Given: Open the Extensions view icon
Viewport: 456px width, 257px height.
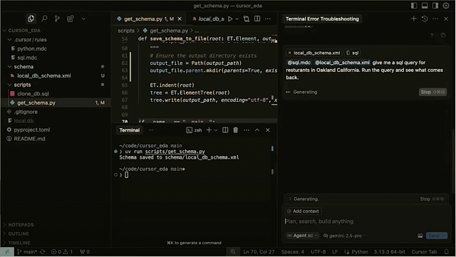Looking at the screenshot, I should click(x=71, y=19).
